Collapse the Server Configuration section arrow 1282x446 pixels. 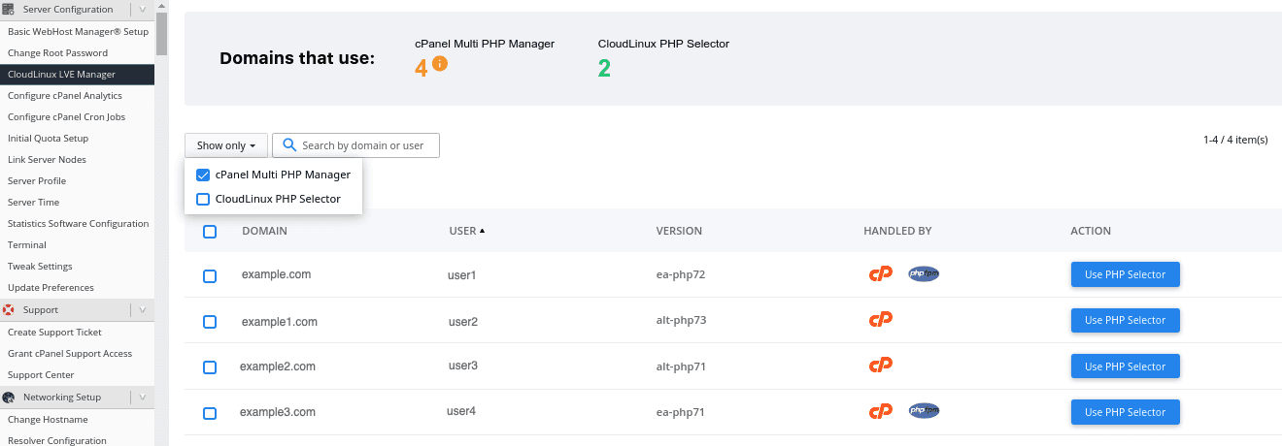click(143, 9)
